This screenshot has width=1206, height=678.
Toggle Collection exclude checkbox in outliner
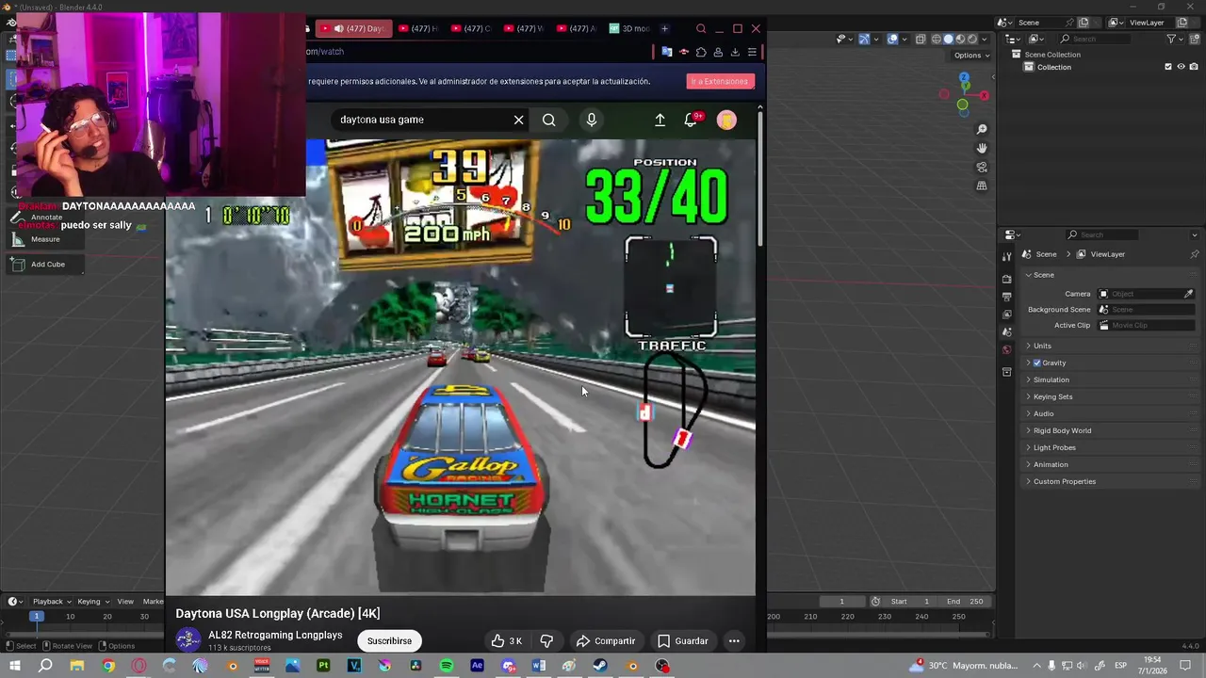point(1168,67)
